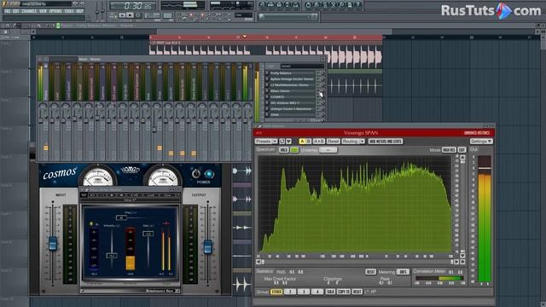Select the SPL Vitalizer MK2-T effect slot
Viewport: 546px width, 307px height.
[292, 103]
